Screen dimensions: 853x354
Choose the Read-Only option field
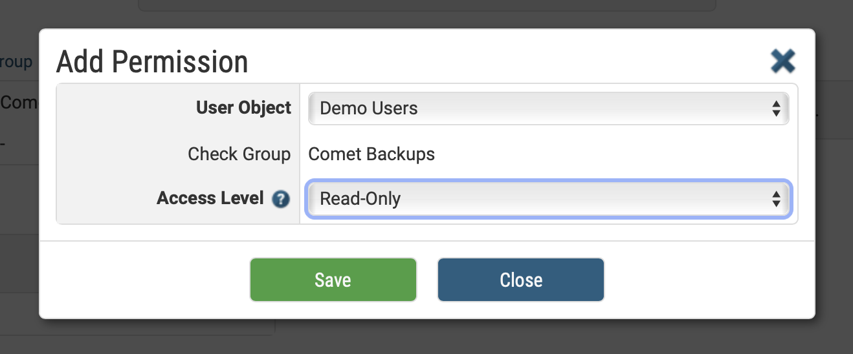tap(360, 199)
